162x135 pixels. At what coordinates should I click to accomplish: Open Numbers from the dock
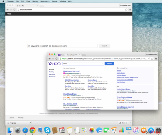[121, 130]
